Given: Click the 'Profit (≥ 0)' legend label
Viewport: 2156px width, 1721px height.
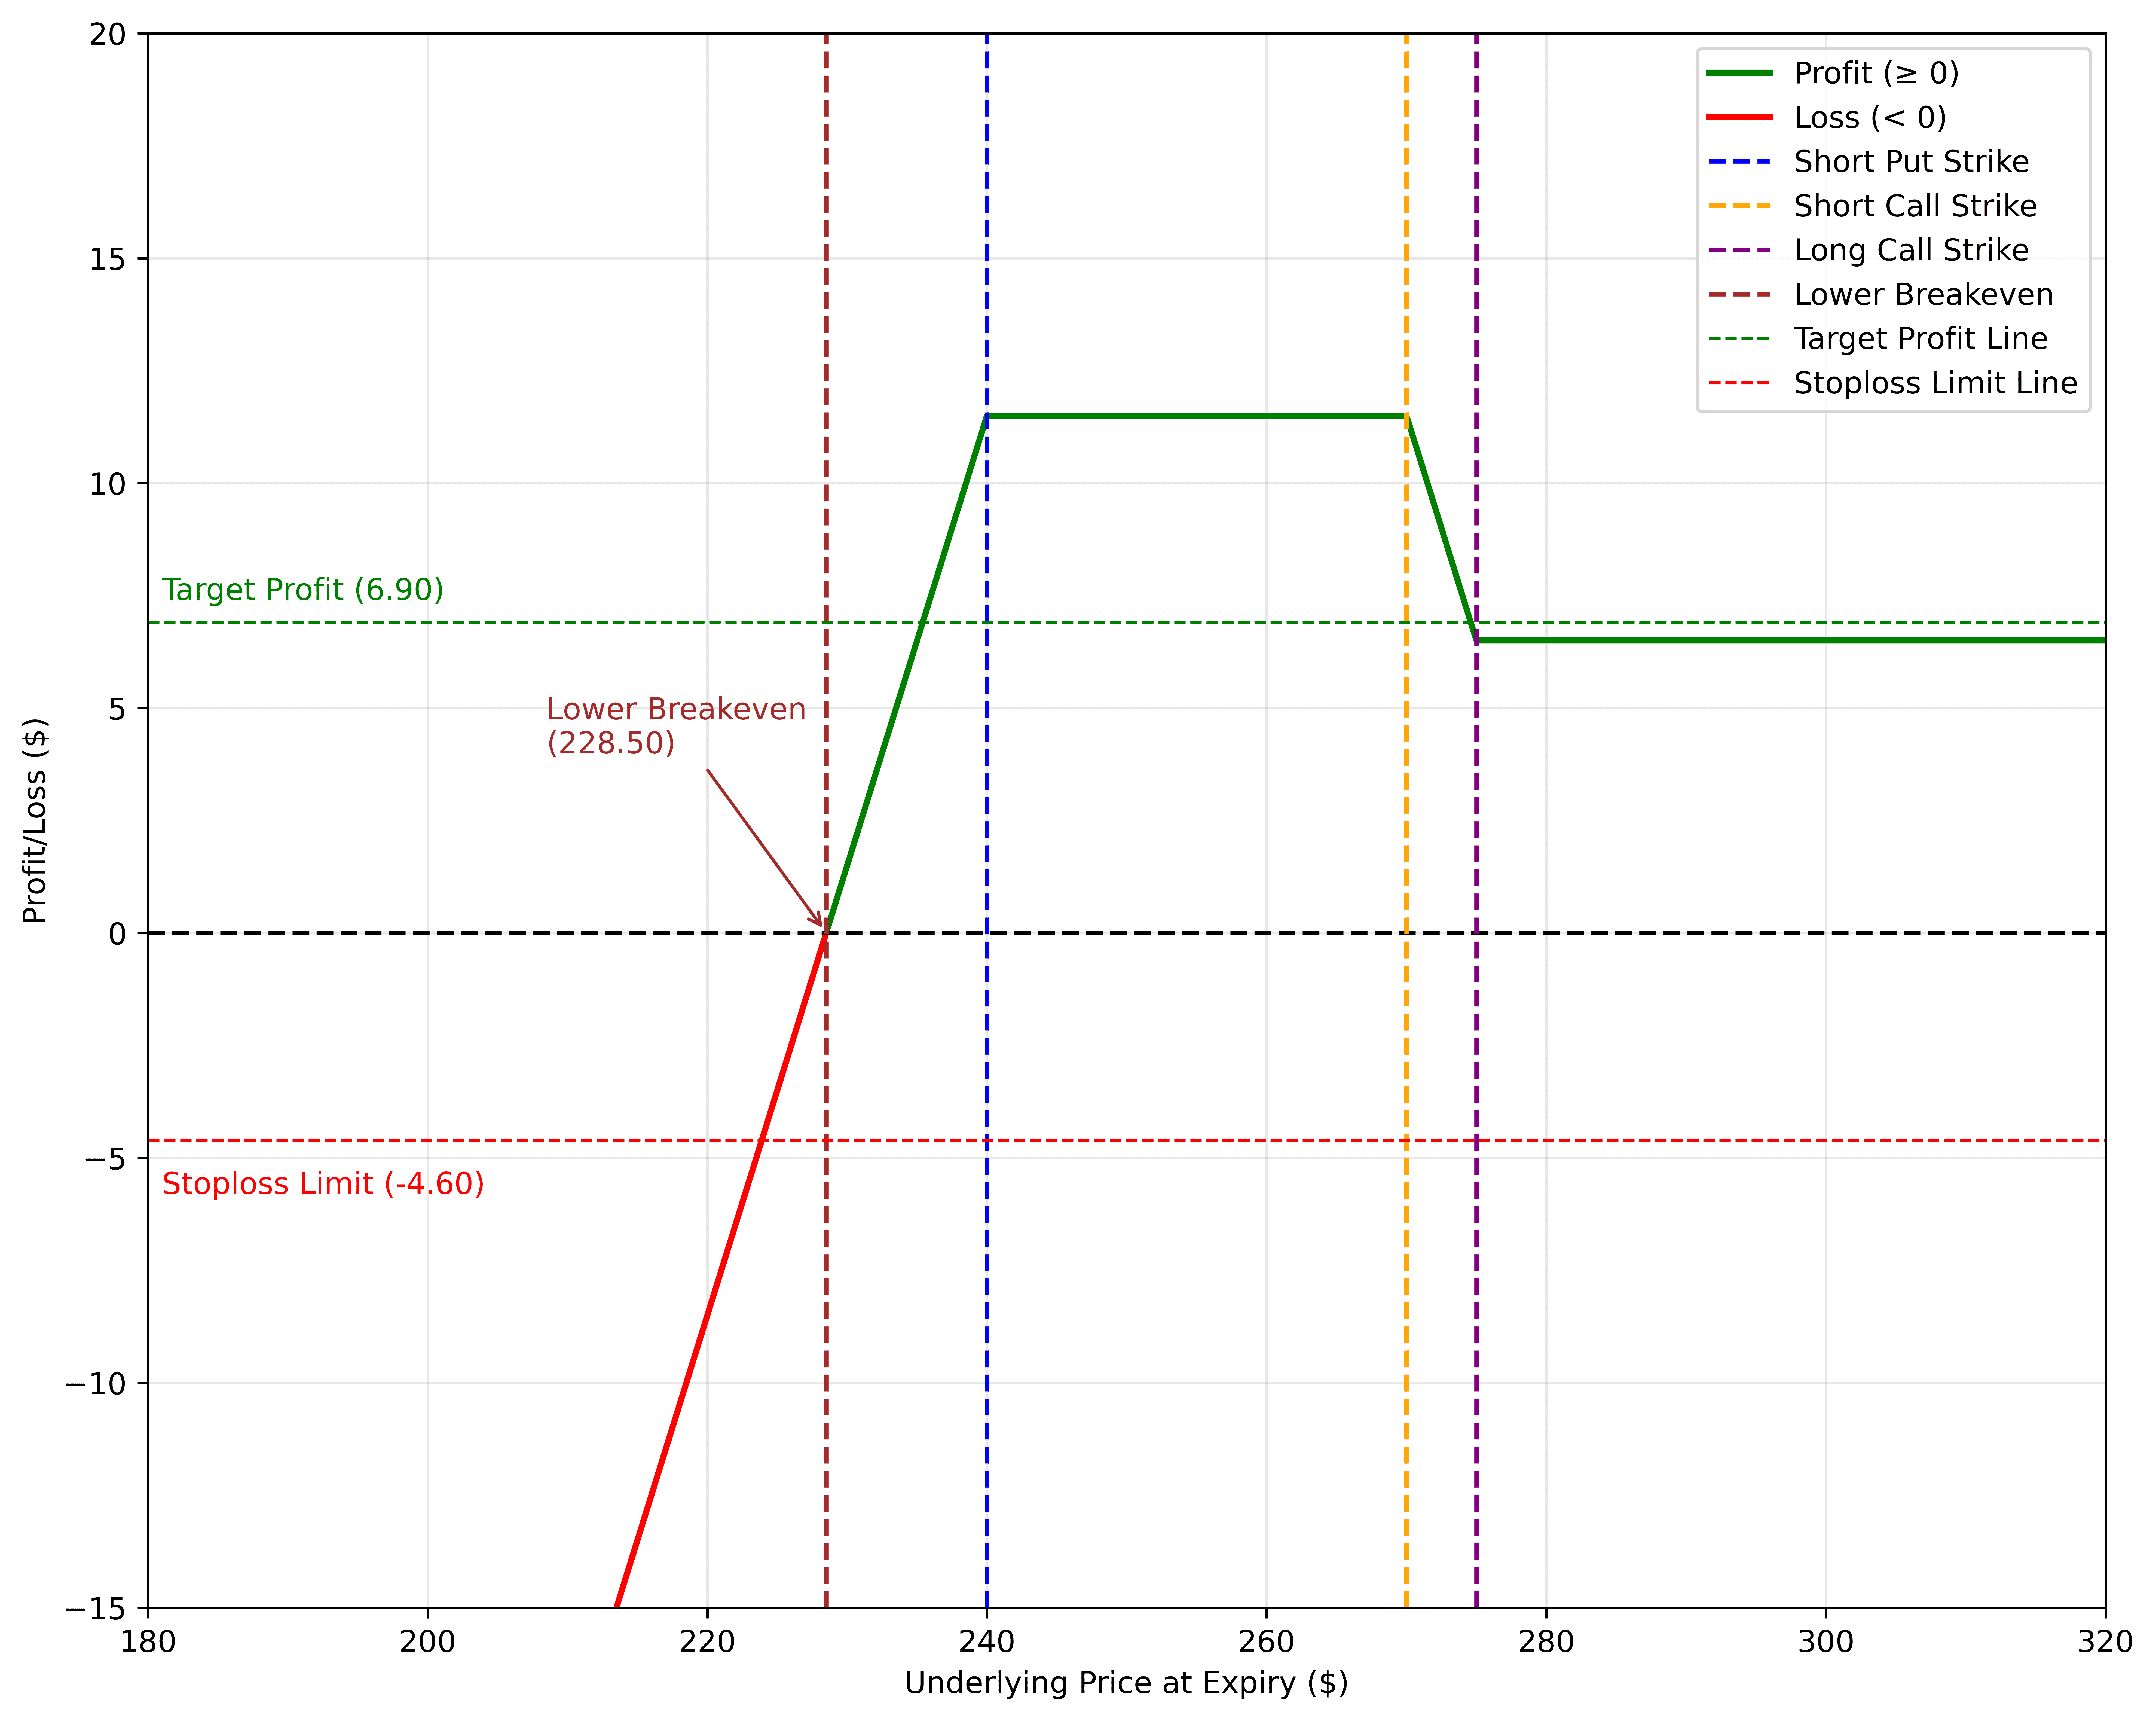Looking at the screenshot, I should tap(1876, 73).
